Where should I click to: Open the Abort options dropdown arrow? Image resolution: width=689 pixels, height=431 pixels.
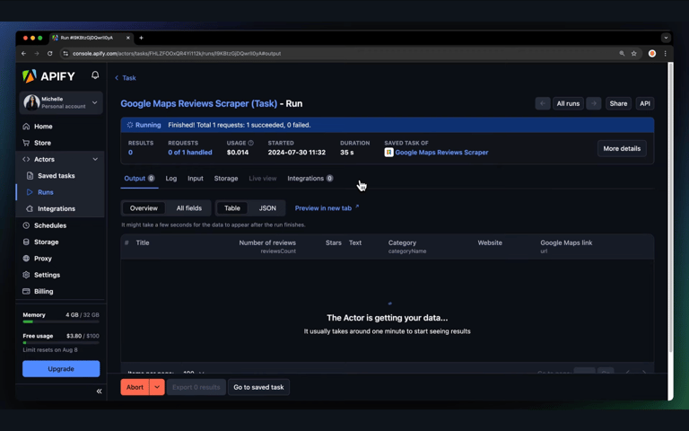(157, 387)
